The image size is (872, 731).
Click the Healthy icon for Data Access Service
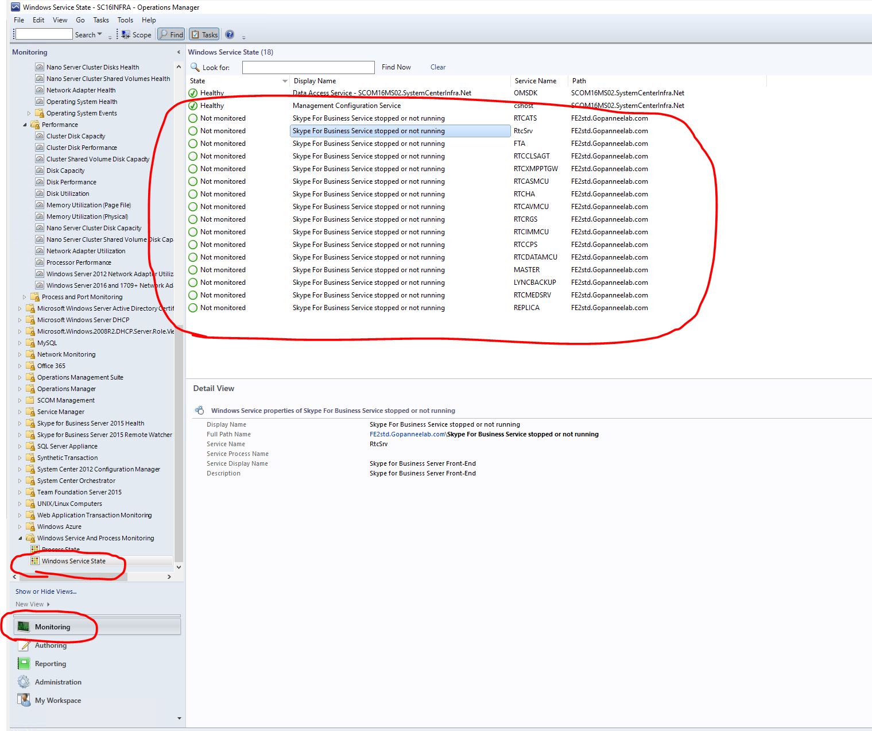coord(193,93)
